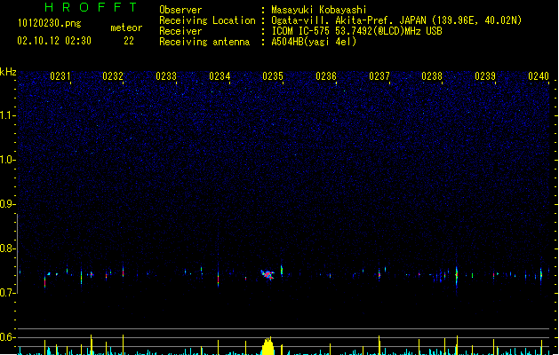Viewport: 559px width, 355px height.
Task: Click the 0239 time marker
Action: click(485, 76)
